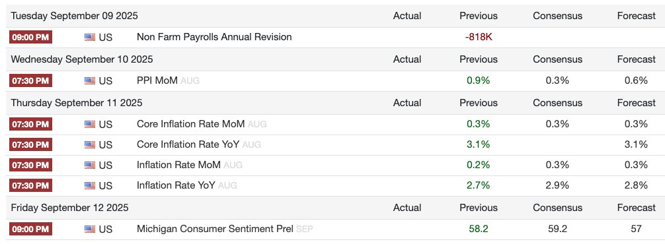Image resolution: width=665 pixels, height=244 pixels.
Task: Open Core Inflation Rate YoY event
Action: coord(188,144)
